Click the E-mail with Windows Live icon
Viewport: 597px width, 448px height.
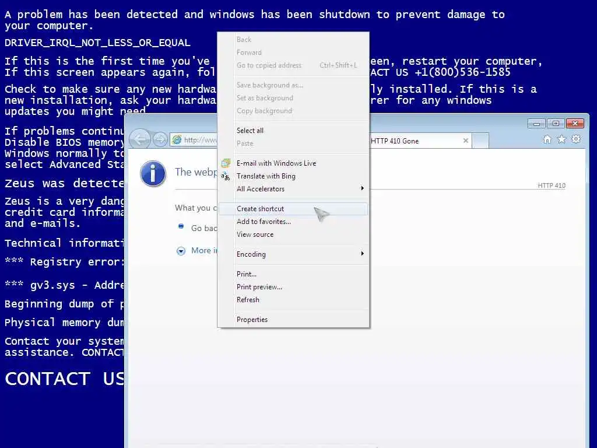tap(226, 163)
